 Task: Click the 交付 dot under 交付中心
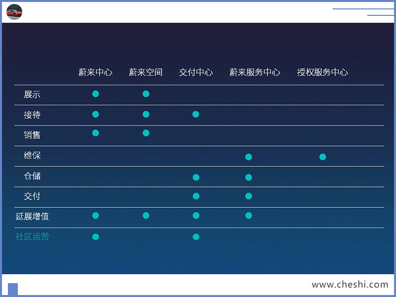[x=196, y=196]
